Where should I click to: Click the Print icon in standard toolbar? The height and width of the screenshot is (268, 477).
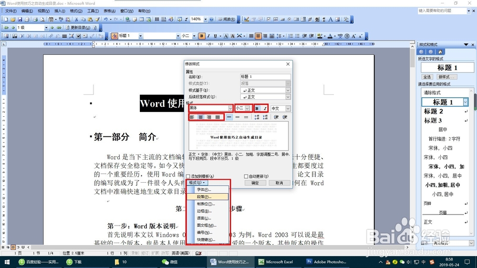click(35, 20)
